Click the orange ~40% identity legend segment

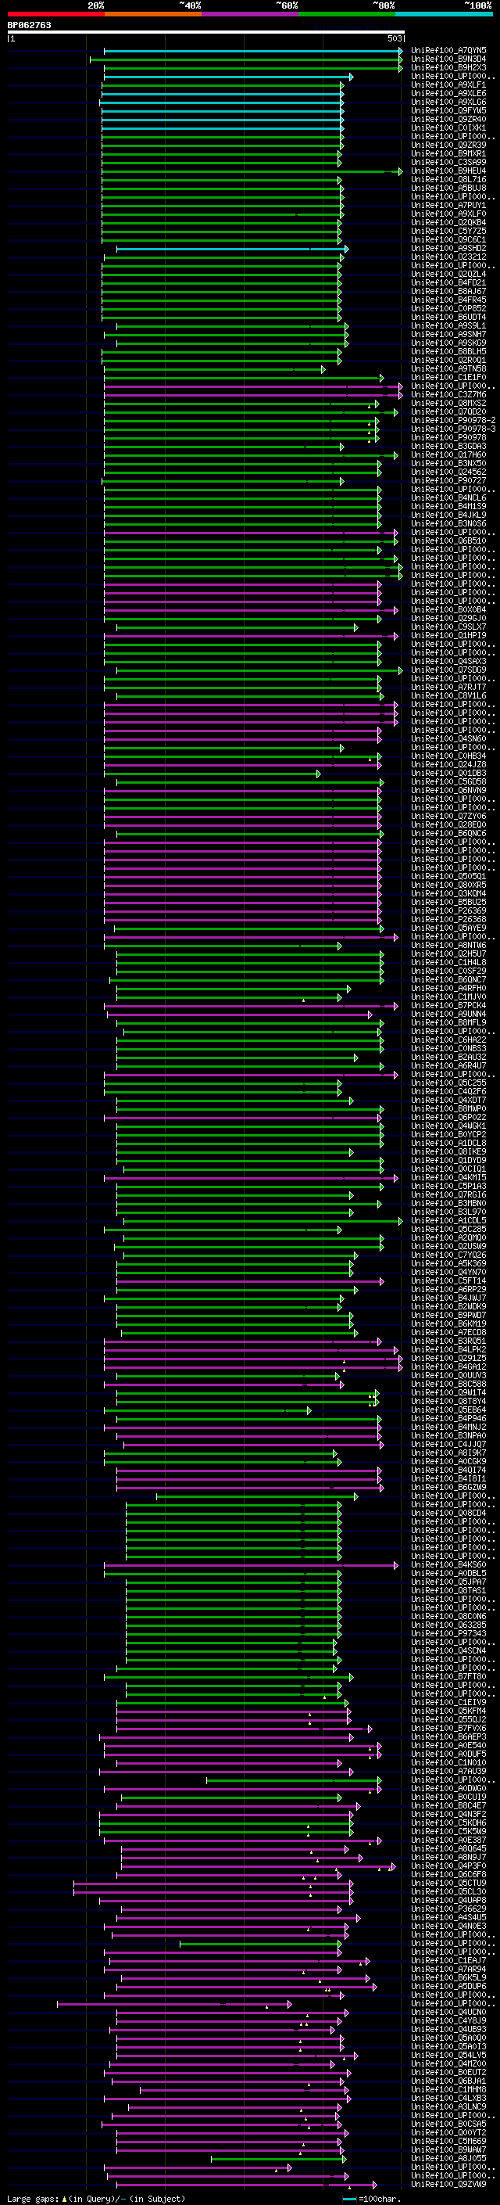pyautogui.click(x=153, y=14)
